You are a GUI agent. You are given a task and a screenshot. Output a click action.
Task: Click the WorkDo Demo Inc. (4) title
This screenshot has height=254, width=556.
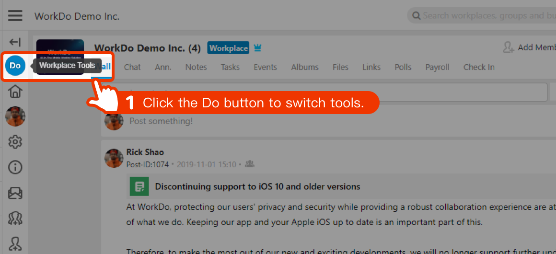click(x=148, y=48)
